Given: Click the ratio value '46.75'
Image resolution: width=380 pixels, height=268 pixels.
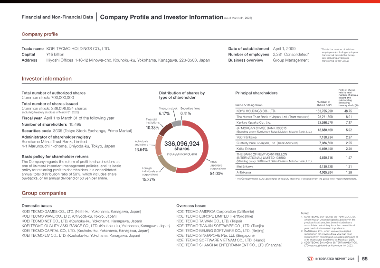Looking at the screenshot, I should click(x=348, y=111).
